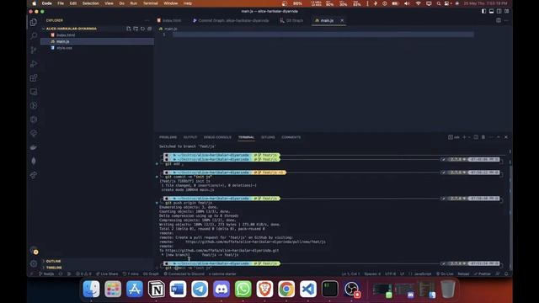Open the View menu in menu bar
This screenshot has width=539, height=303.
[109, 3]
